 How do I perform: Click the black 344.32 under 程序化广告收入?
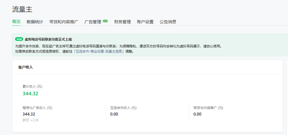tap(29, 114)
